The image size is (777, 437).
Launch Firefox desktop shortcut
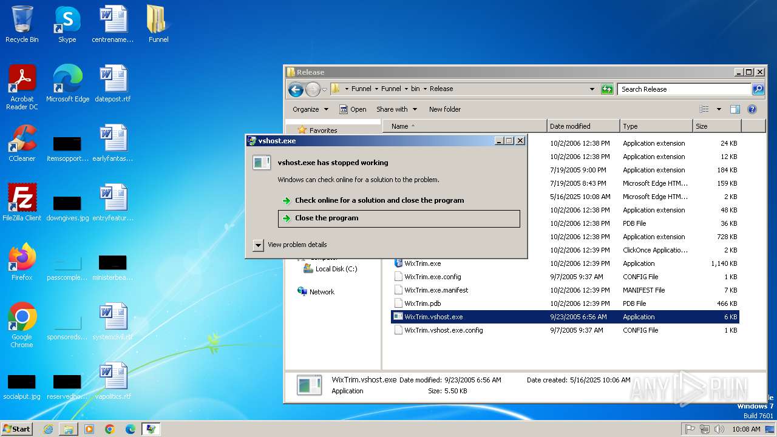(x=22, y=262)
